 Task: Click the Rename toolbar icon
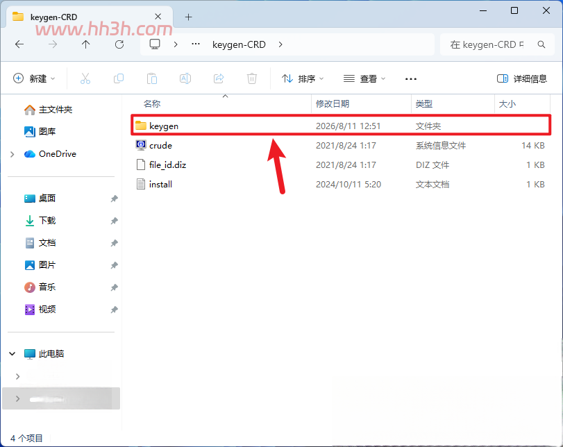point(185,78)
